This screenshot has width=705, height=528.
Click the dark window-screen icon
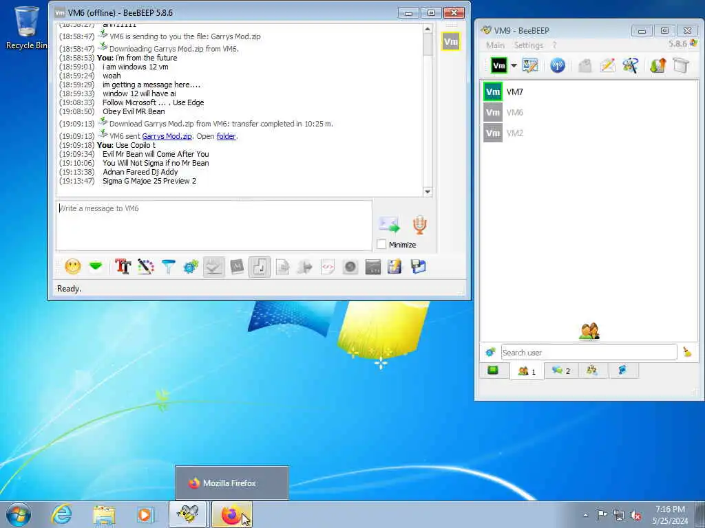click(372, 267)
